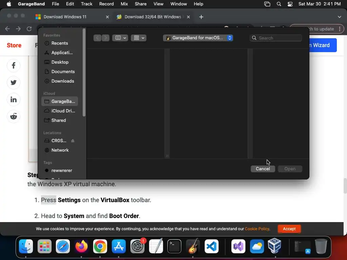This screenshot has width=347, height=260.
Task: Select the rewwrerer tag
Action: tap(59, 171)
